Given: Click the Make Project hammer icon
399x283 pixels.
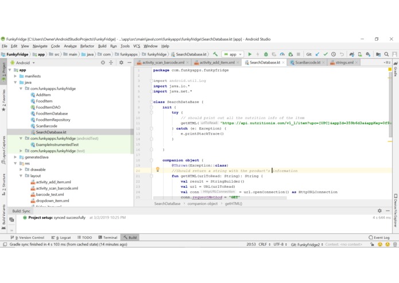Looking at the screenshot, I should point(215,54).
